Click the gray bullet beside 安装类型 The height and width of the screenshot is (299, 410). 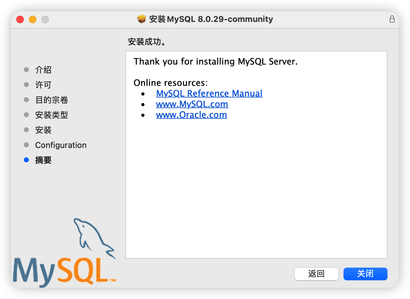click(26, 115)
